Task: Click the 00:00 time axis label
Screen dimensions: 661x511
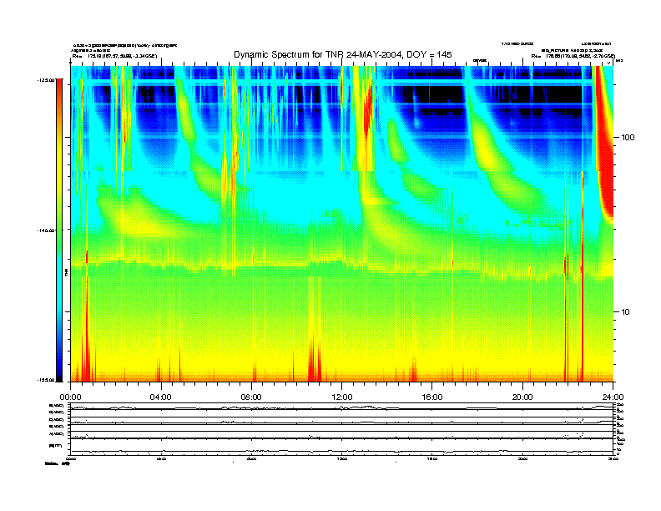Action: (70, 397)
